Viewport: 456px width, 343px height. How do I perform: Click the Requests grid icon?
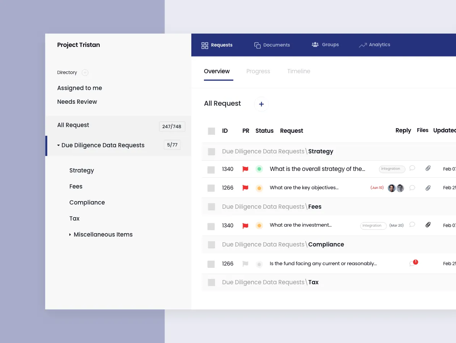[205, 45]
